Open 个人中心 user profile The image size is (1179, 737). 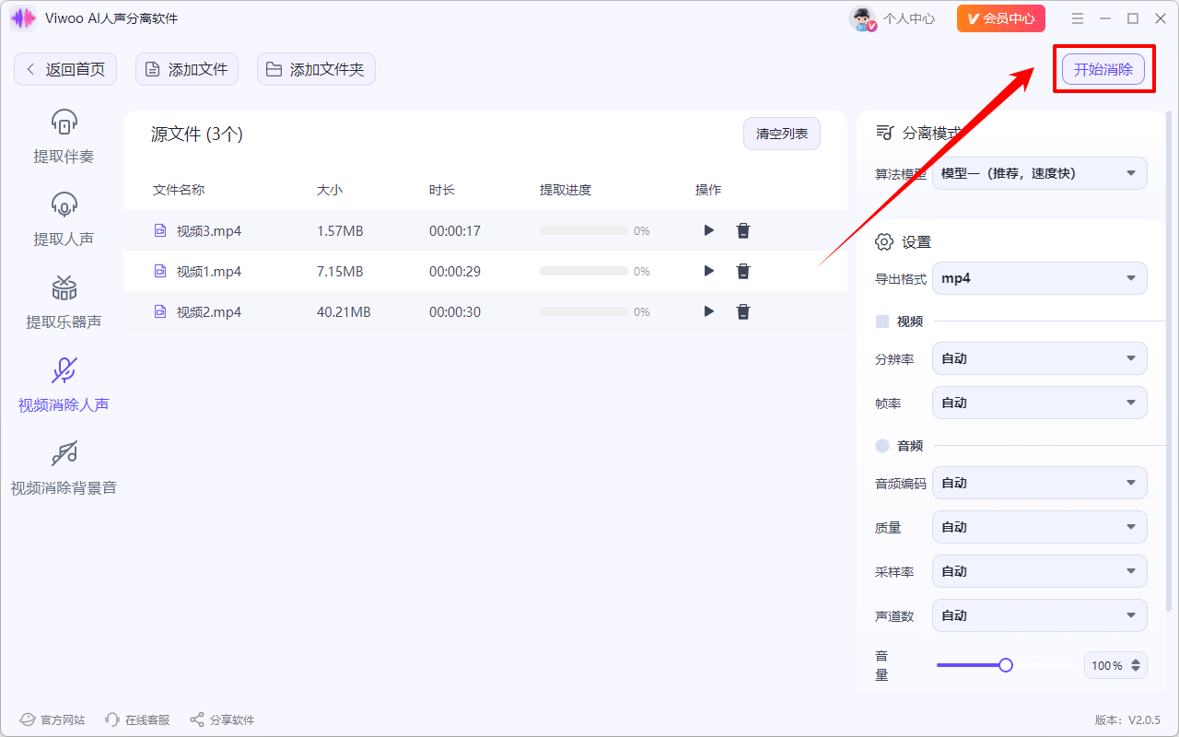point(892,18)
